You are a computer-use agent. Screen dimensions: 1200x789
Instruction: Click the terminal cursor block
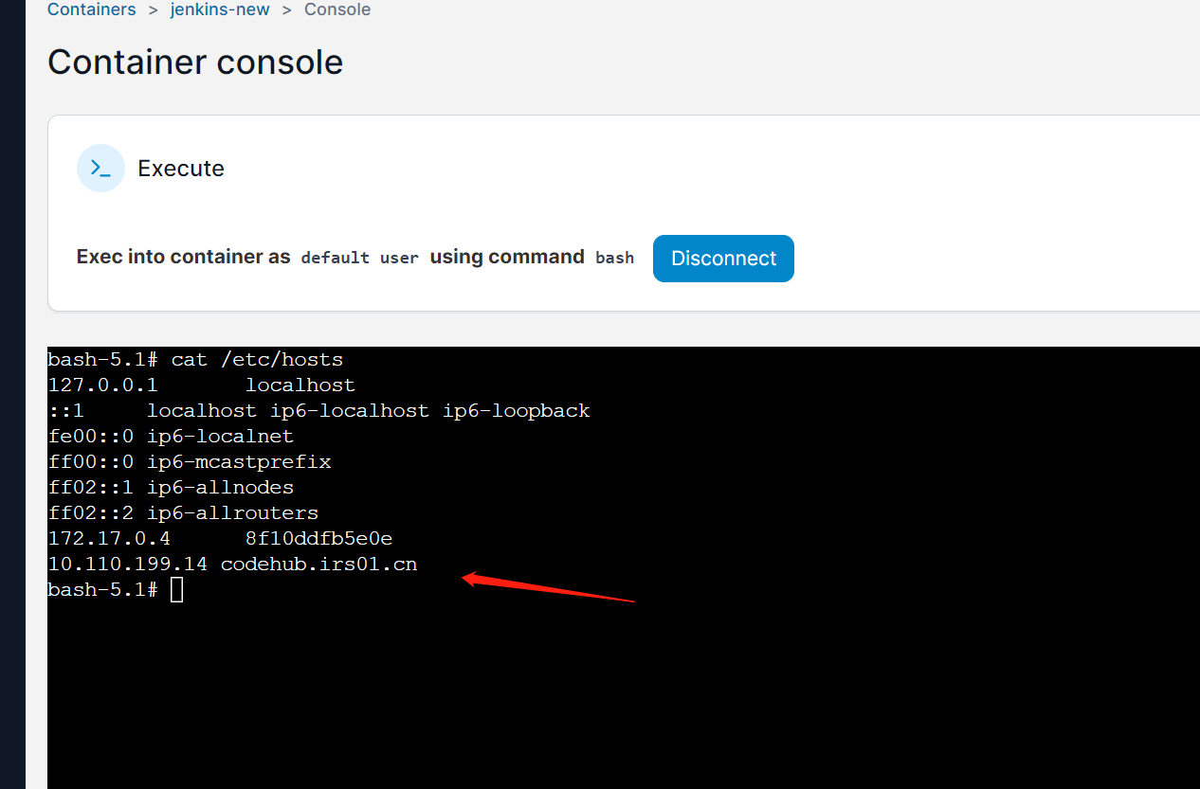click(176, 590)
